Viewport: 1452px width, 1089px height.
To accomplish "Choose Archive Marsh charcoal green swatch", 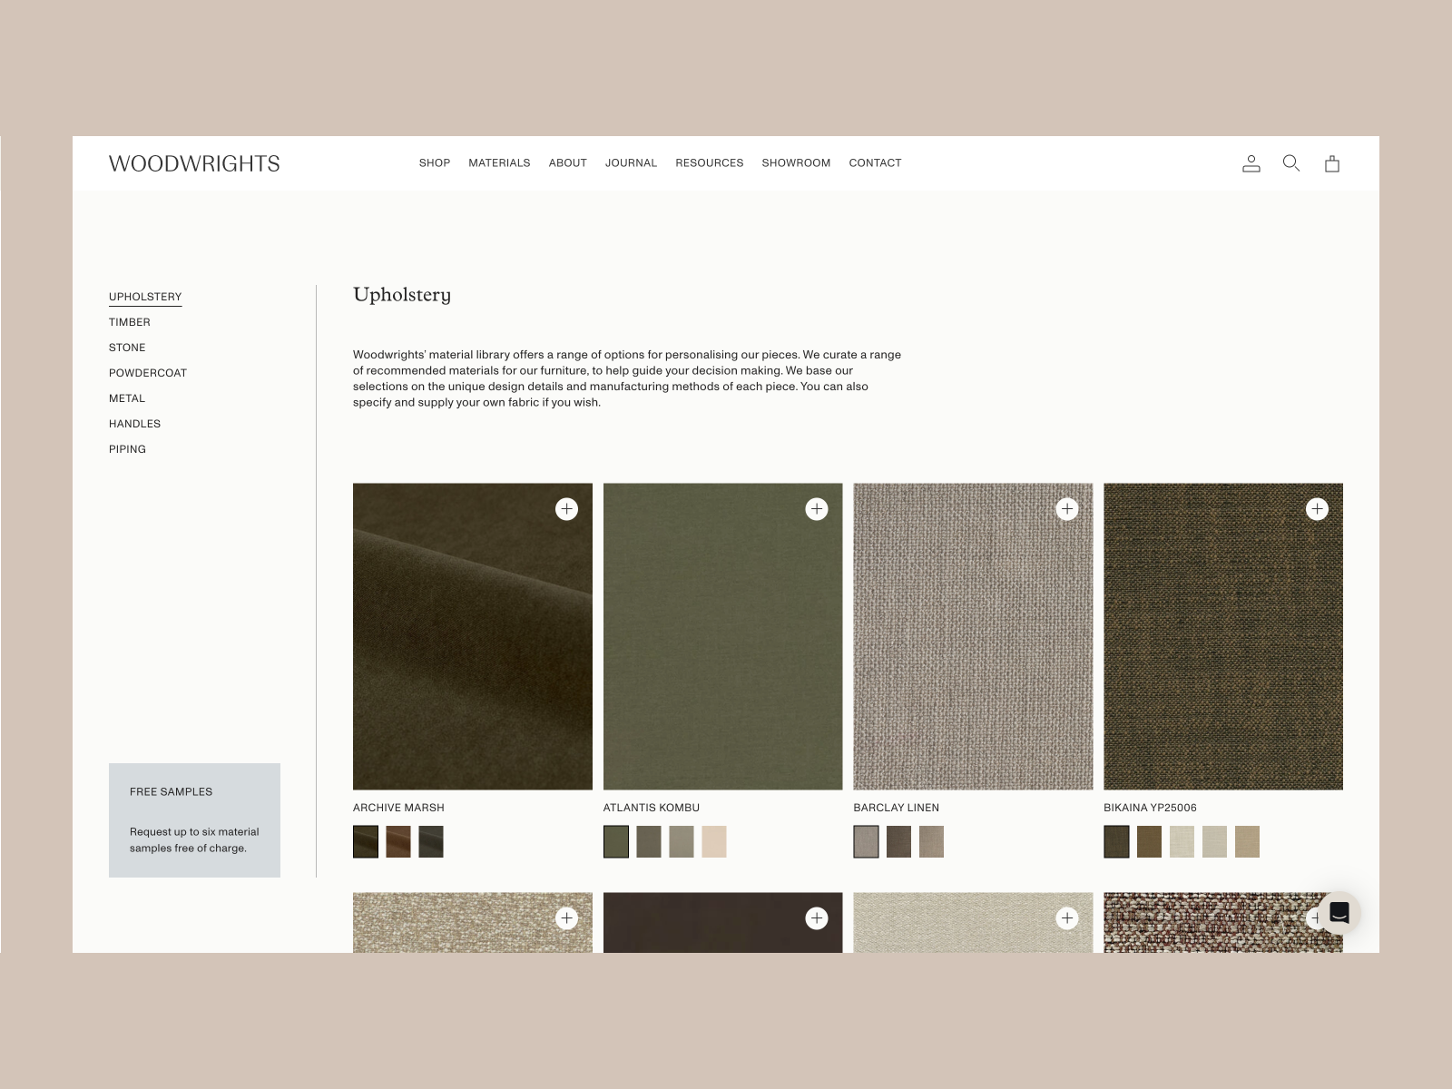I will 431,841.
